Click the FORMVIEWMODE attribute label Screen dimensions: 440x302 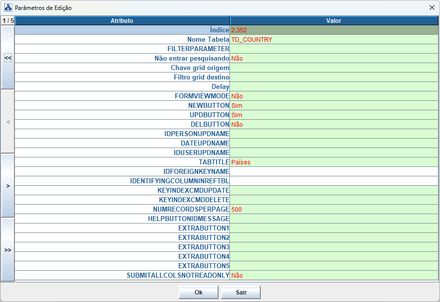[x=202, y=96]
